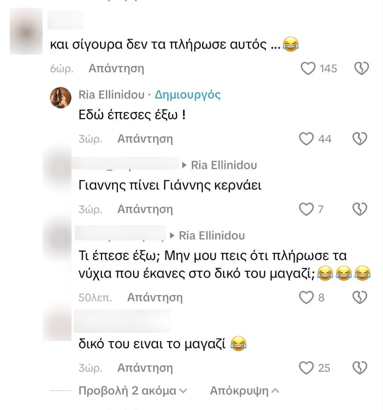Screen dimensions: 383x410
Task: Open the top commenter's blurred avatar
Action: tap(26, 31)
